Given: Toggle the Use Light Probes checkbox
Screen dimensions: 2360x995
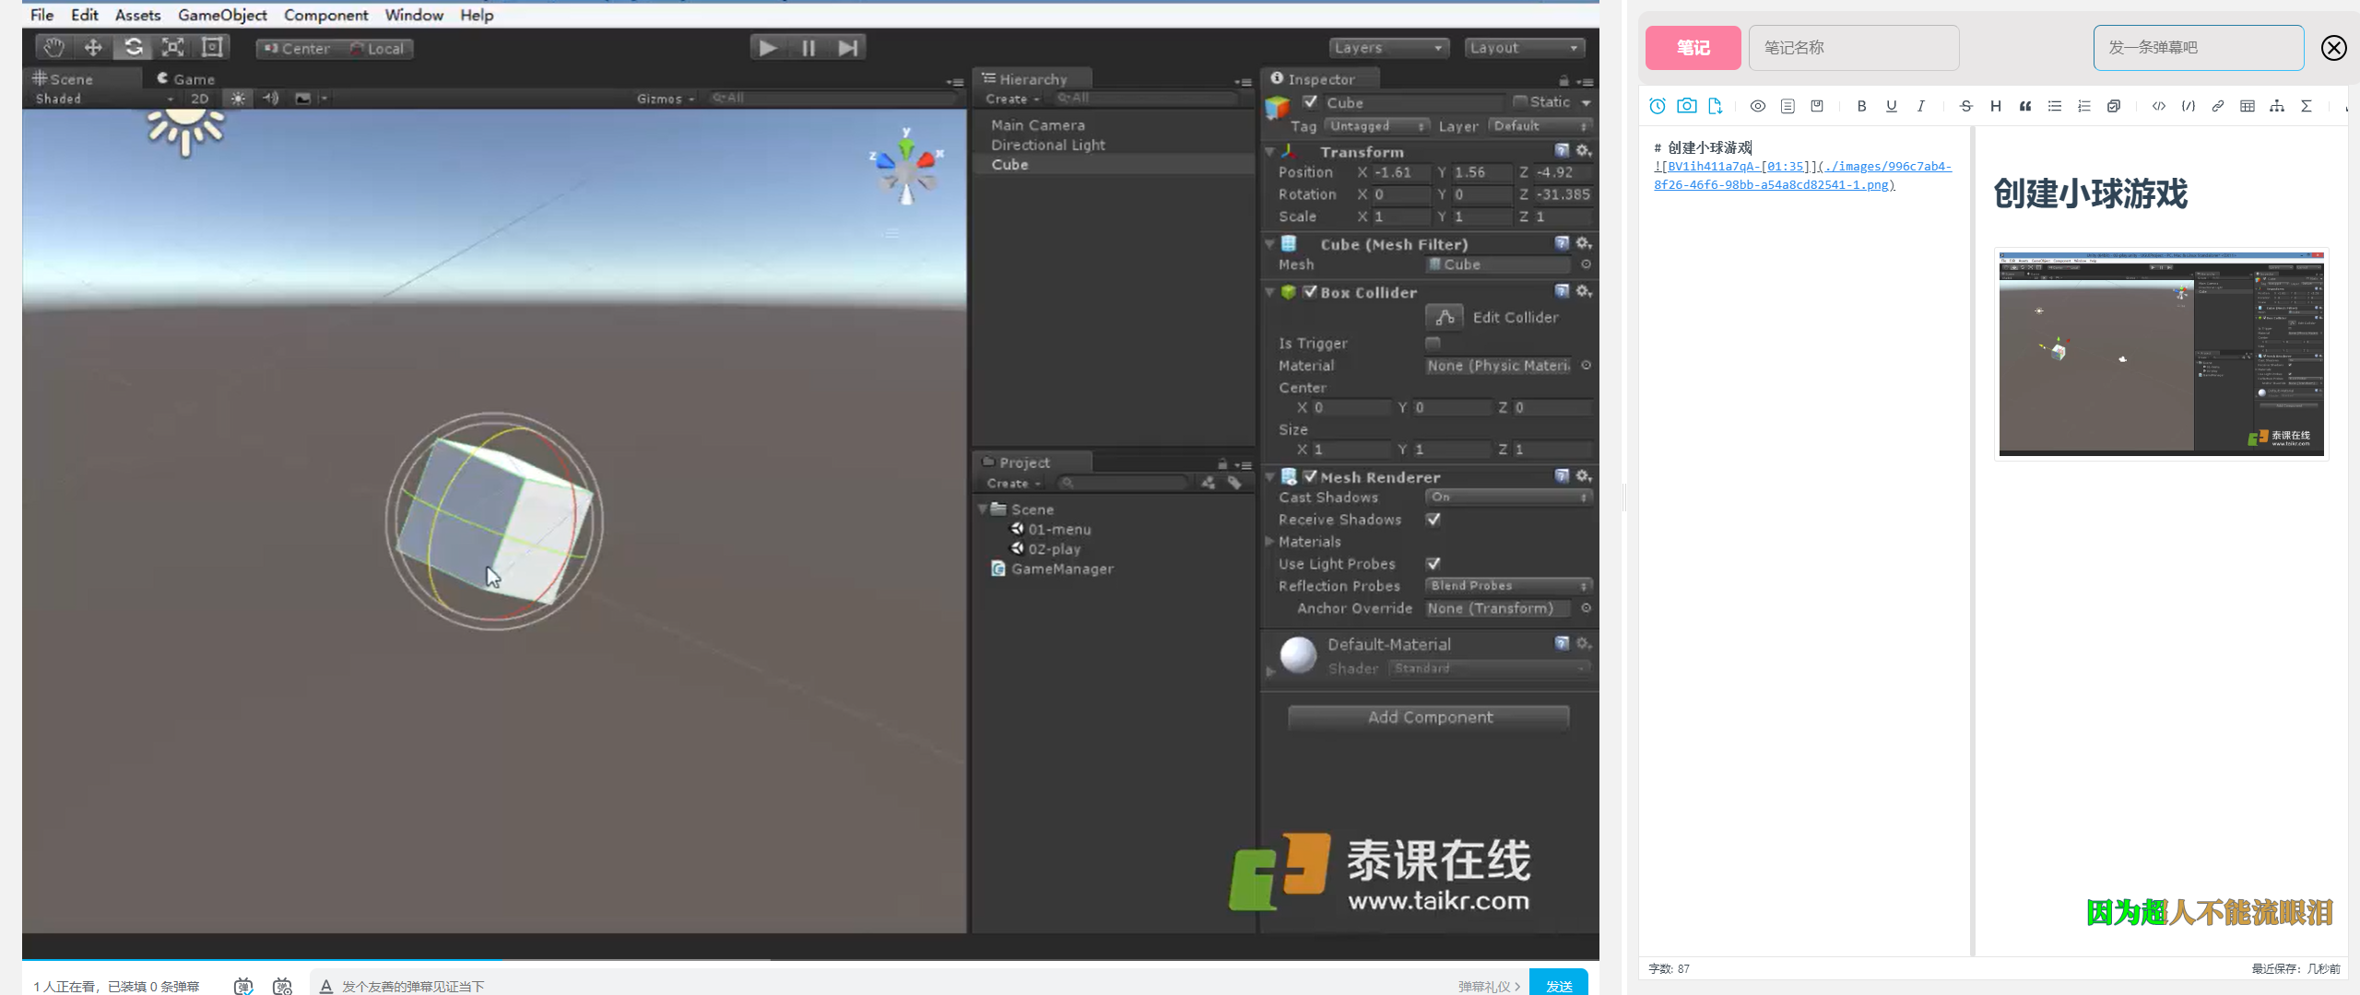Looking at the screenshot, I should tap(1433, 564).
